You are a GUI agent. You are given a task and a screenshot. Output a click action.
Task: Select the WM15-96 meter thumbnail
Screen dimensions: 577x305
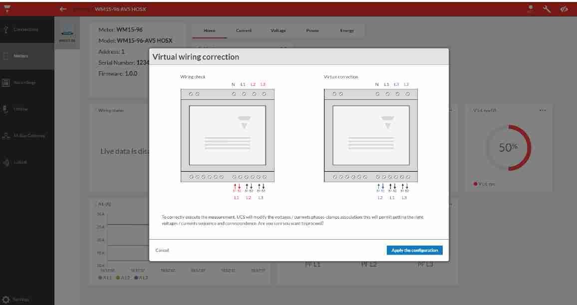click(67, 34)
